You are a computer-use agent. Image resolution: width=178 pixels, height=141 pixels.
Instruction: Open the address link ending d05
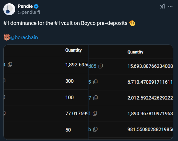tap(92, 66)
